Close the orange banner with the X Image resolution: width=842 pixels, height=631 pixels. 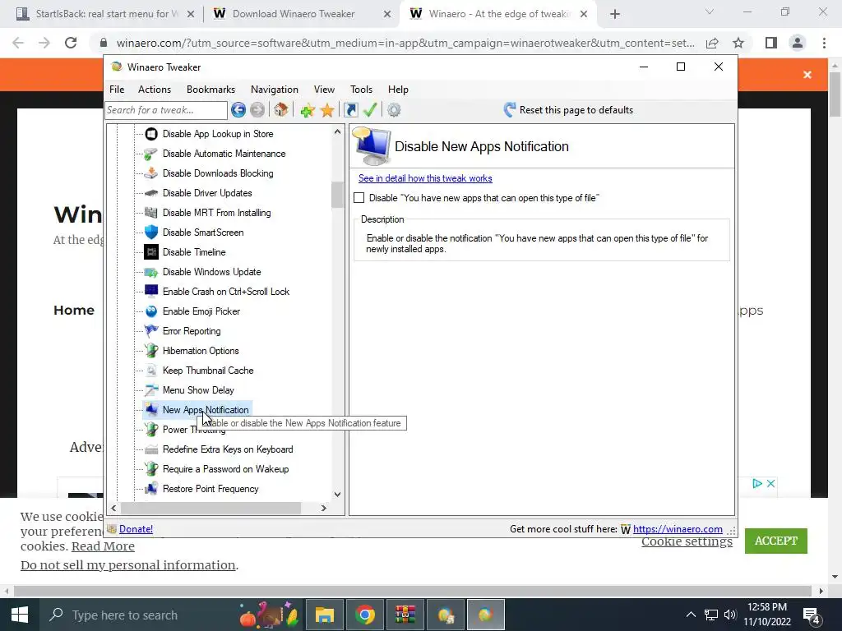click(x=807, y=75)
